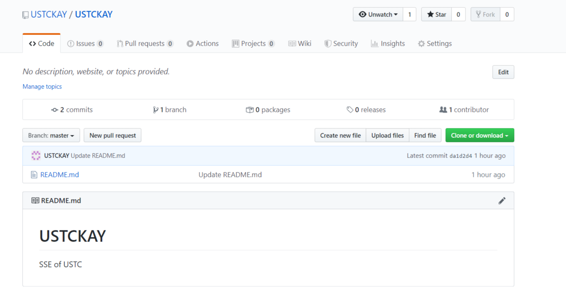The image size is (566, 297).
Task: Click the people icon beside 1 contributor
Action: tap(443, 110)
